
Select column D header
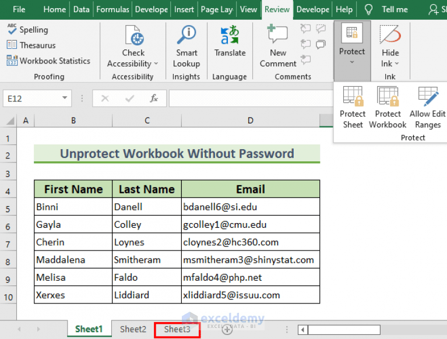pos(250,121)
